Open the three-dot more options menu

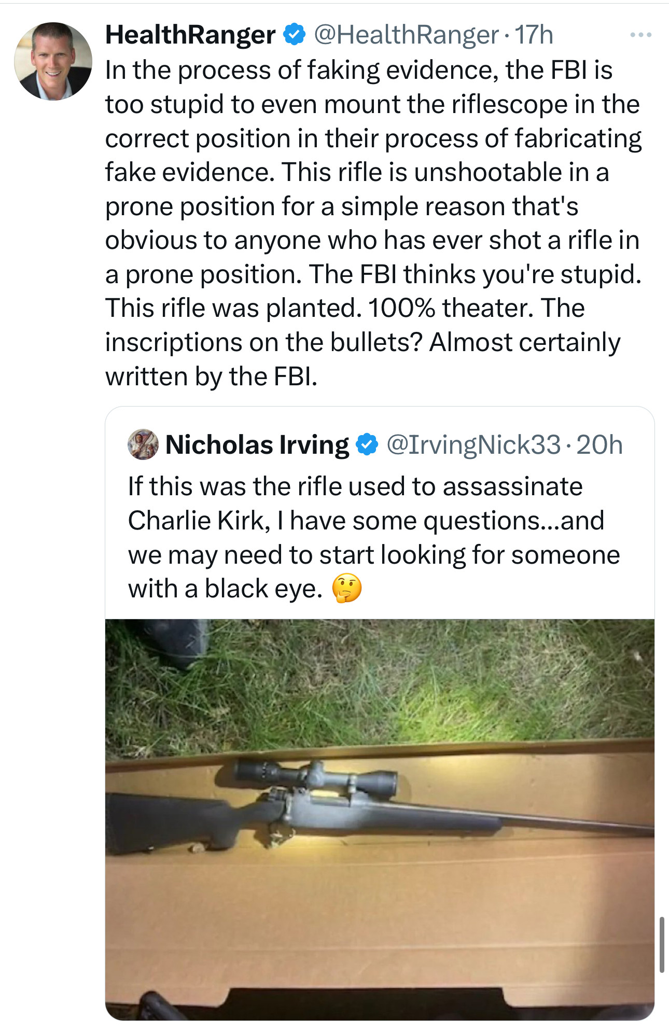640,35
